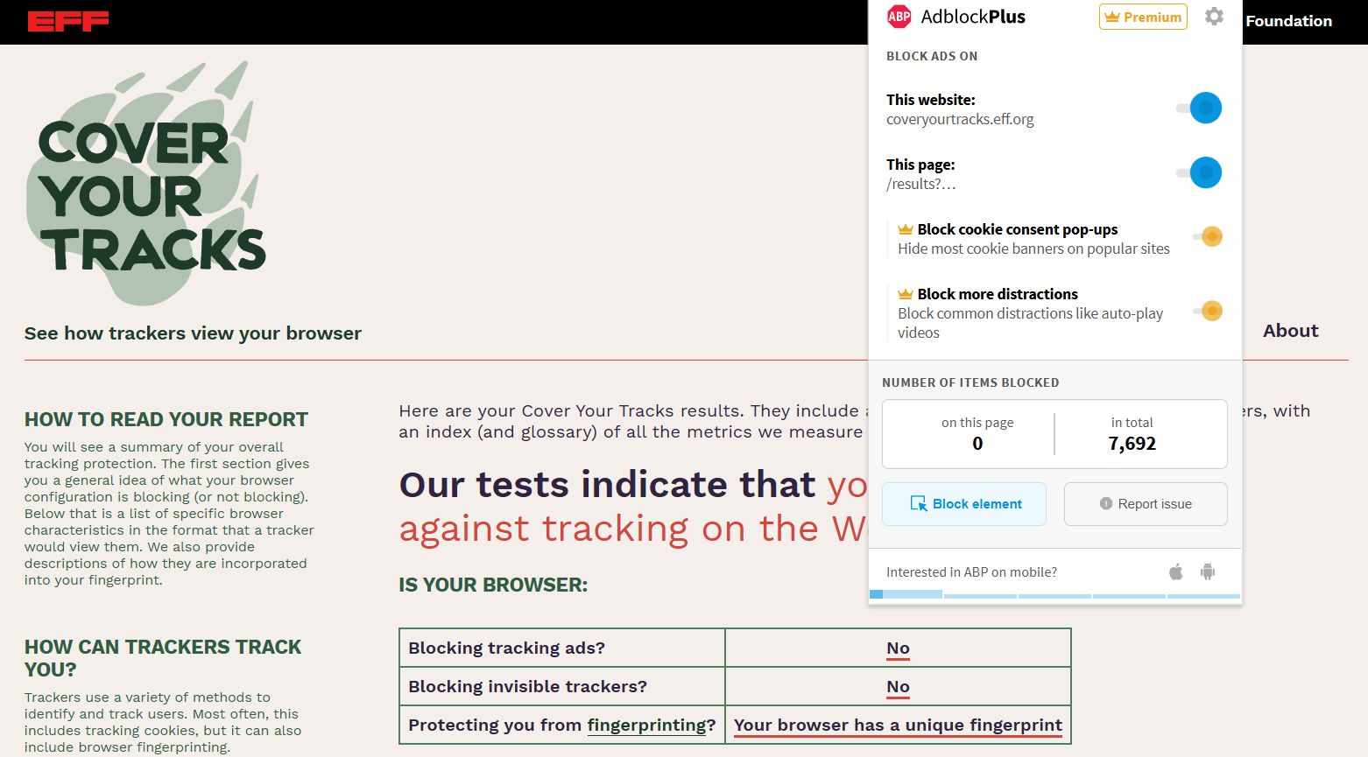Click the '/results?…' page path text
This screenshot has width=1368, height=757.
pos(920,185)
